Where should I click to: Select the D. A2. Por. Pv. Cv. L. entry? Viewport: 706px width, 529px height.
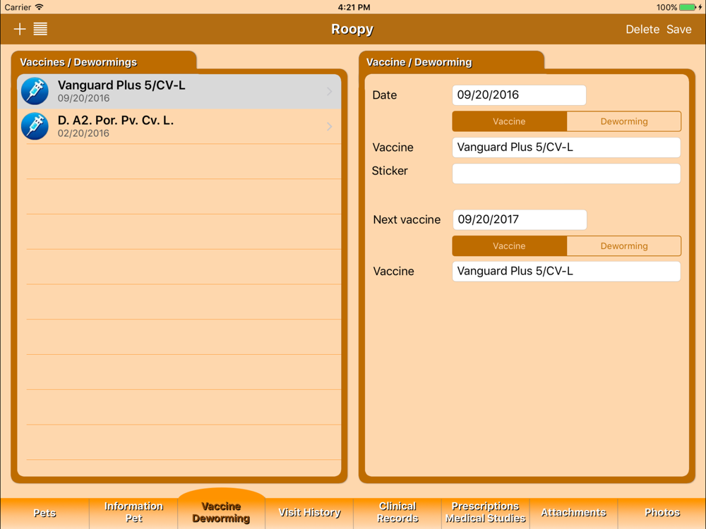coord(179,126)
